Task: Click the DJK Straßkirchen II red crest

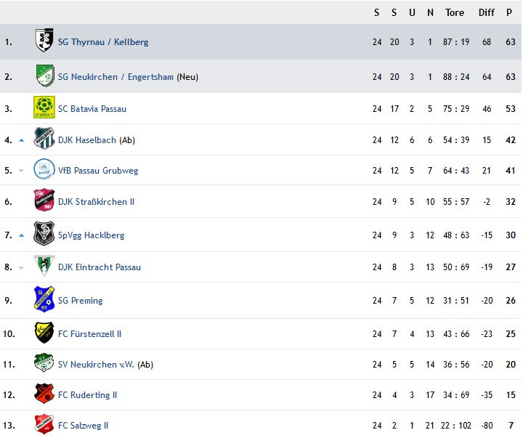Action: [44, 200]
